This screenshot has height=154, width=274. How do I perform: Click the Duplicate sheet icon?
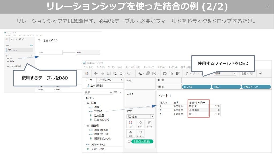coord(148,73)
